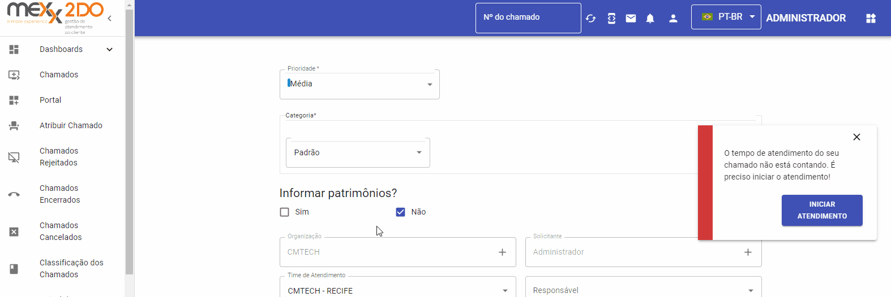891x297 pixels.
Task: Open the mail envelope icon
Action: point(631,18)
